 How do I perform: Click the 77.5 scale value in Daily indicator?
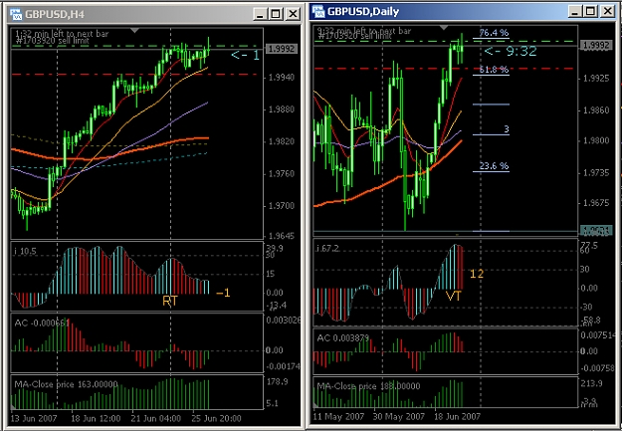591,246
